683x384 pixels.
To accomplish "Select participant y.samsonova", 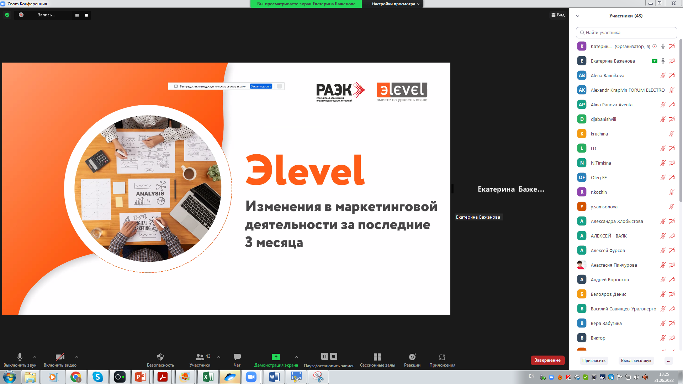I will pyautogui.click(x=626, y=207).
